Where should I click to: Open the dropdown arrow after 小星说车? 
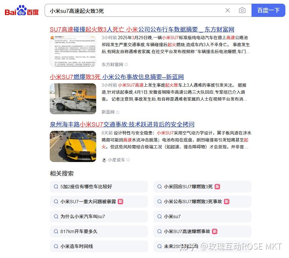128,160
